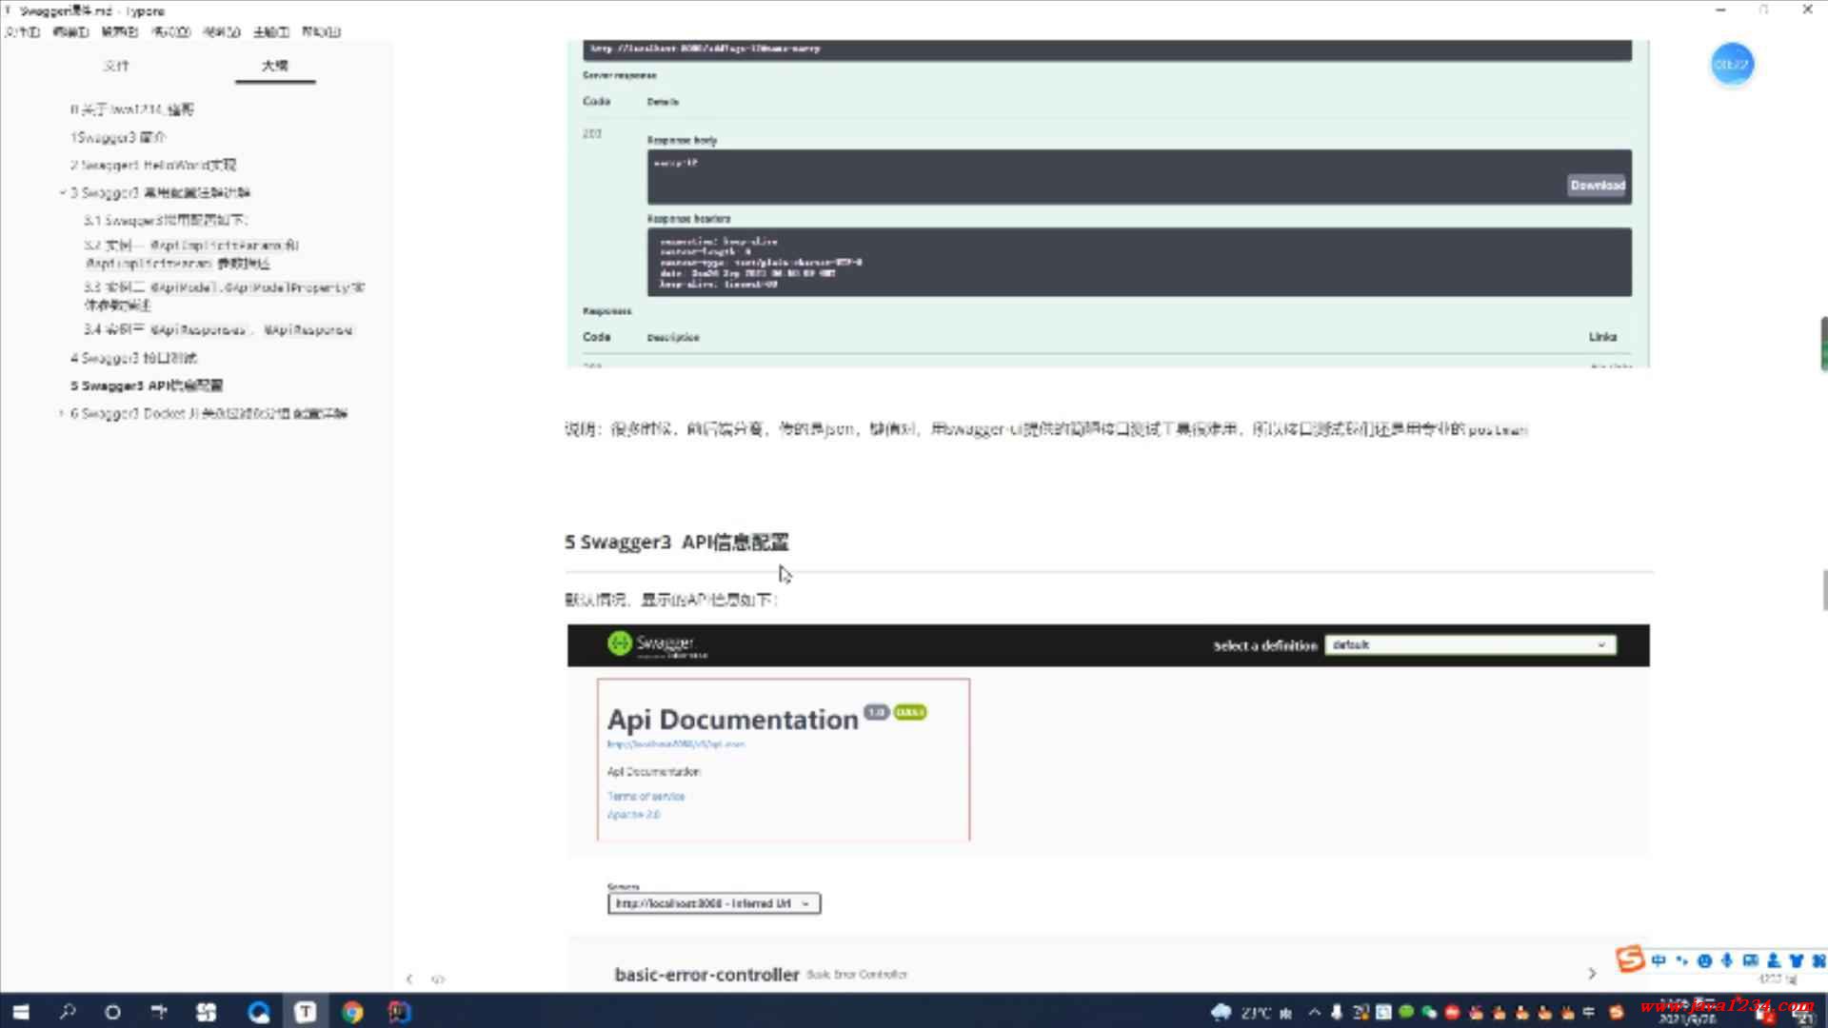
Task: Switch sidebar to the 文件 tab
Action: (116, 66)
